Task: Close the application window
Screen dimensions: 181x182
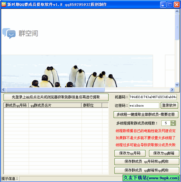Action: click(177, 5)
